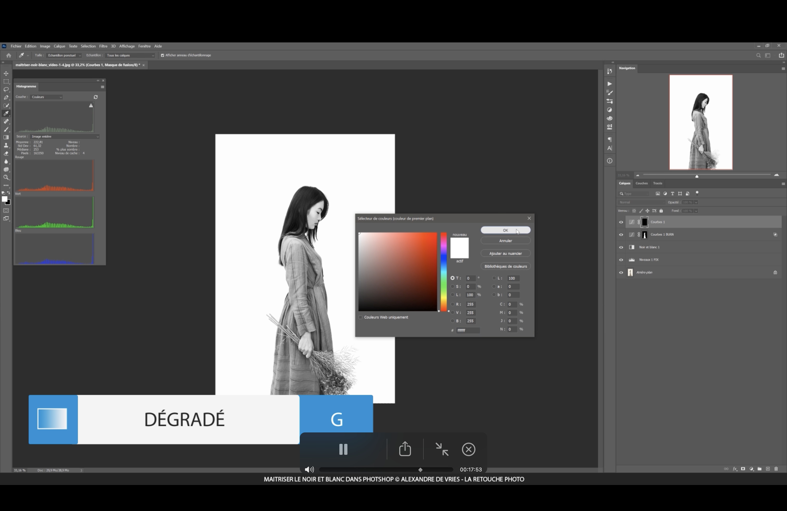Click the swap foreground/background colors icon

click(x=9, y=193)
